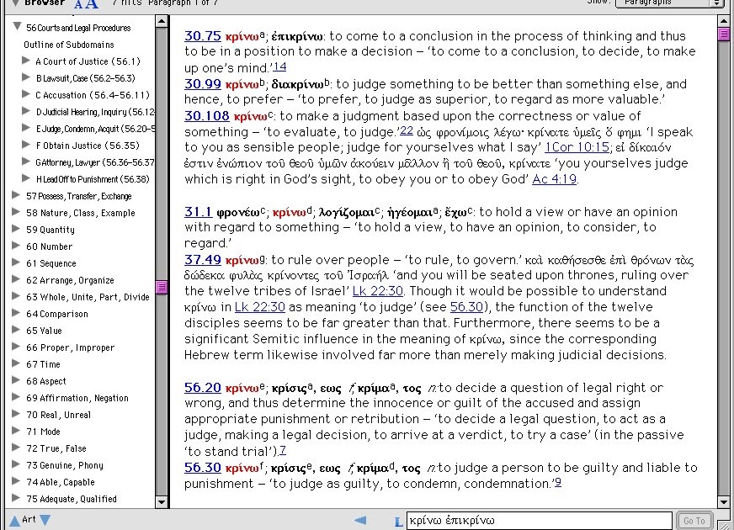
Task: Select 70 Real, Unreal
Action: (x=59, y=415)
